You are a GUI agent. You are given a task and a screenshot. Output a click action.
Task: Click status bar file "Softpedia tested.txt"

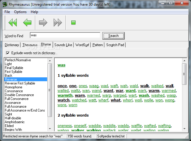[x=111, y=136]
